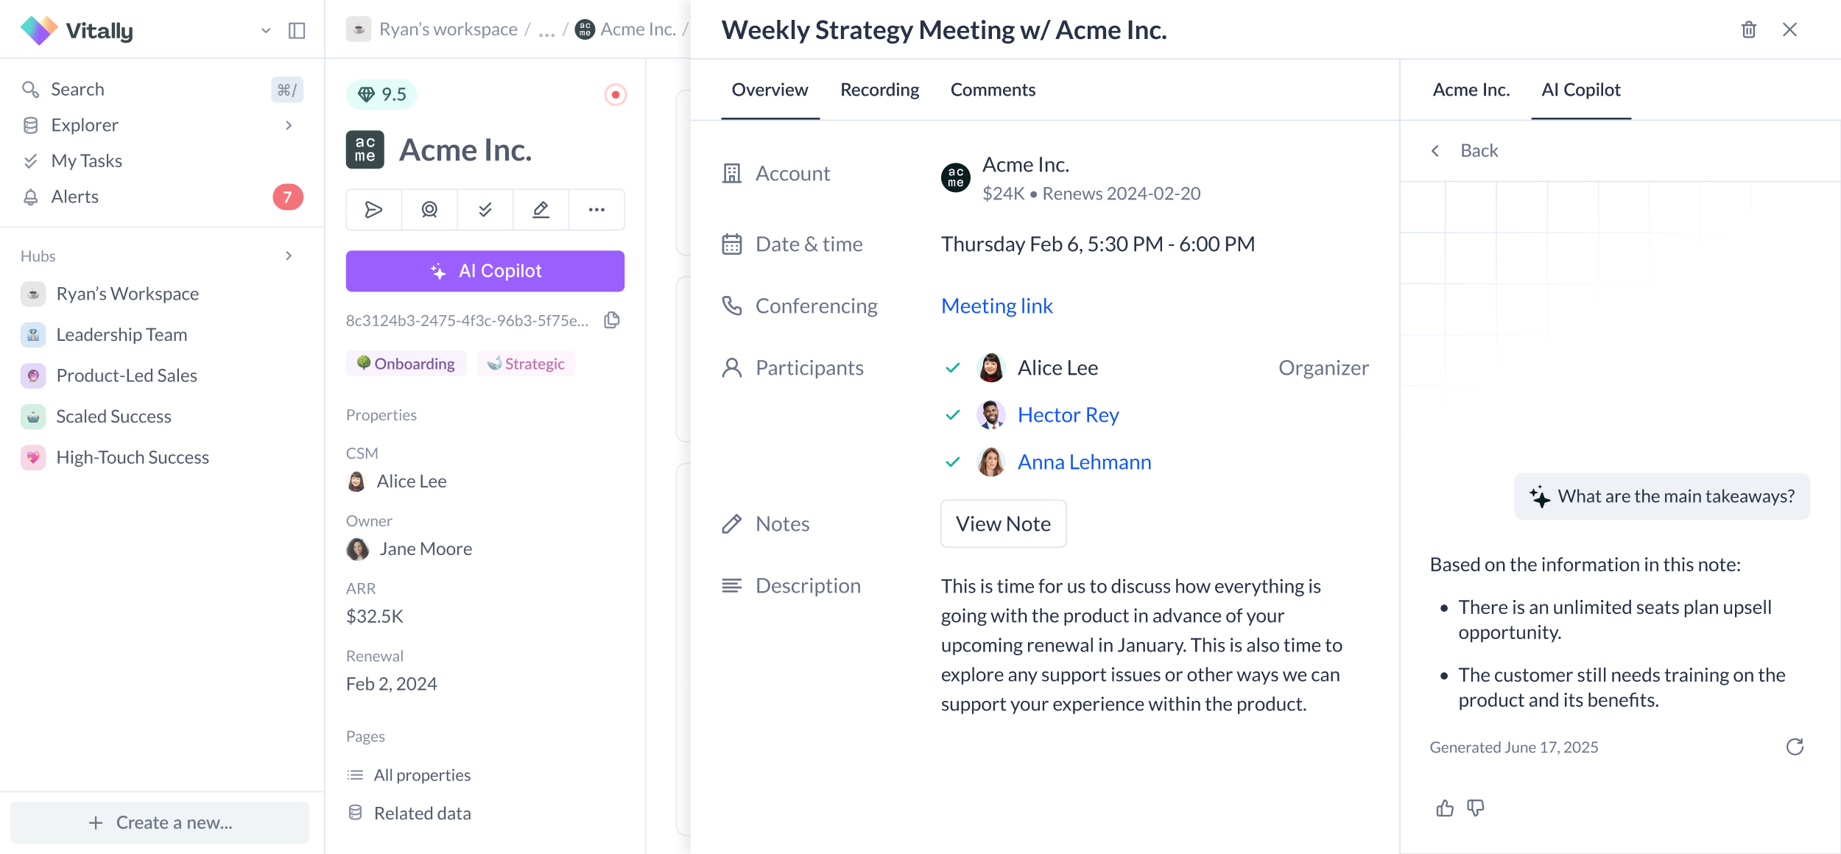Open the Meeting link
The width and height of the screenshot is (1841, 854).
tap(997, 306)
